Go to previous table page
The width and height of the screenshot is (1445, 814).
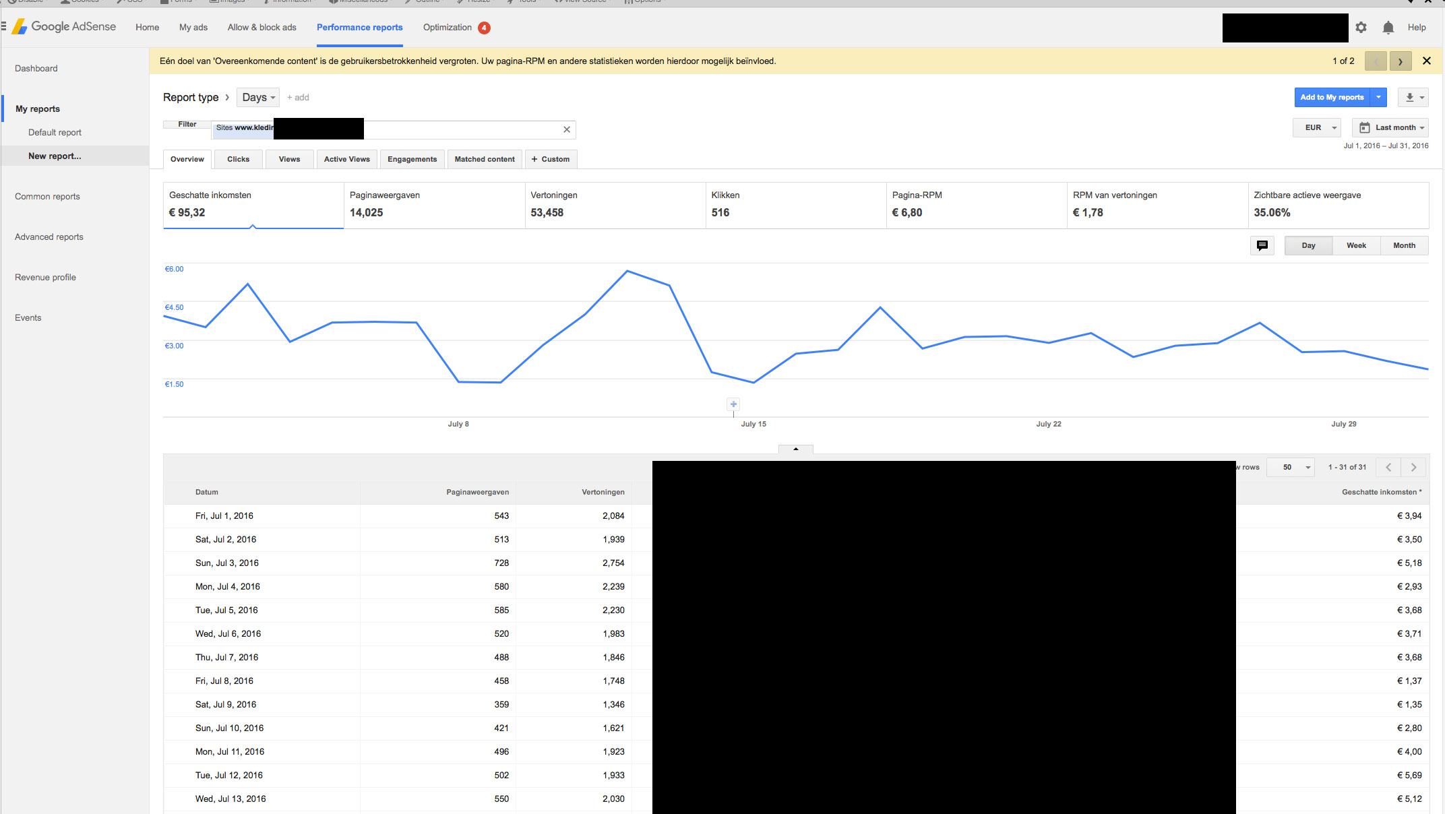(x=1388, y=467)
